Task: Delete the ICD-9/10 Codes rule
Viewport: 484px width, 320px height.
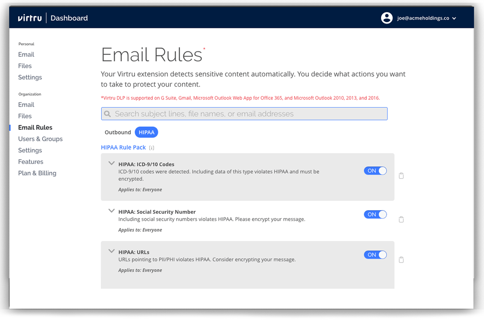Action: point(401,176)
